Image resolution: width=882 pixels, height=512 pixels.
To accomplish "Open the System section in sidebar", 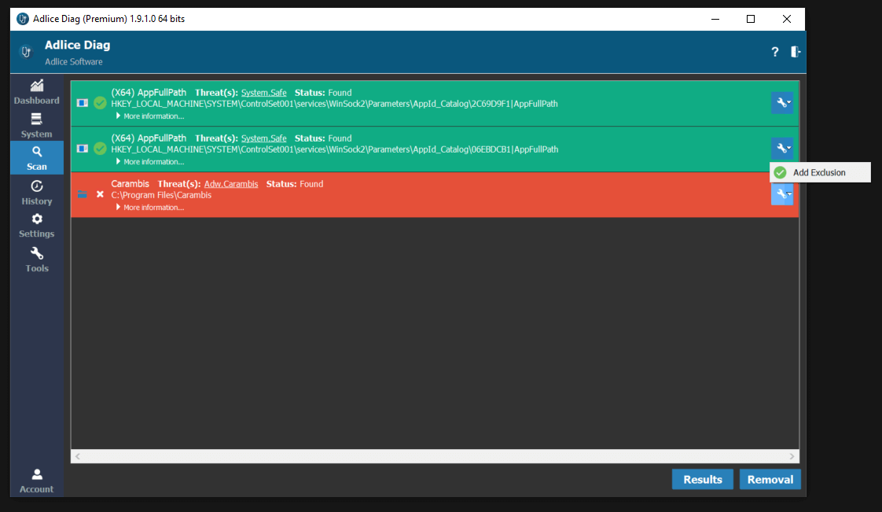I will tap(36, 125).
